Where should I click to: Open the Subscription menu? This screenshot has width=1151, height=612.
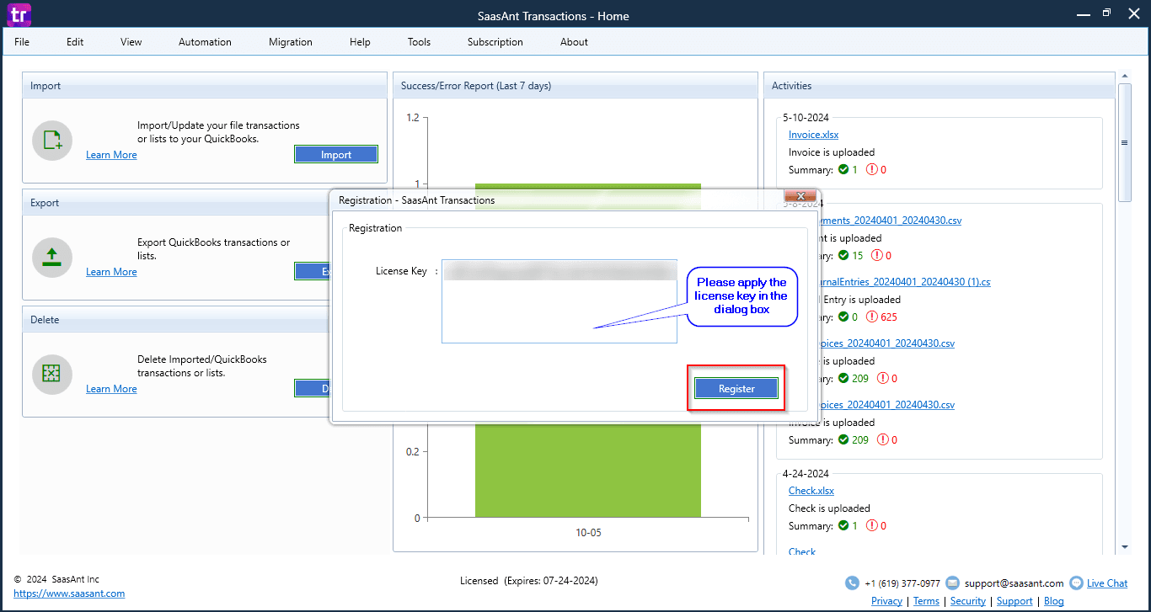point(495,42)
